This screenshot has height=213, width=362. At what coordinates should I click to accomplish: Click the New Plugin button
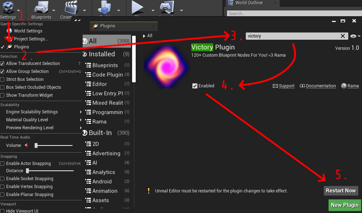345,205
